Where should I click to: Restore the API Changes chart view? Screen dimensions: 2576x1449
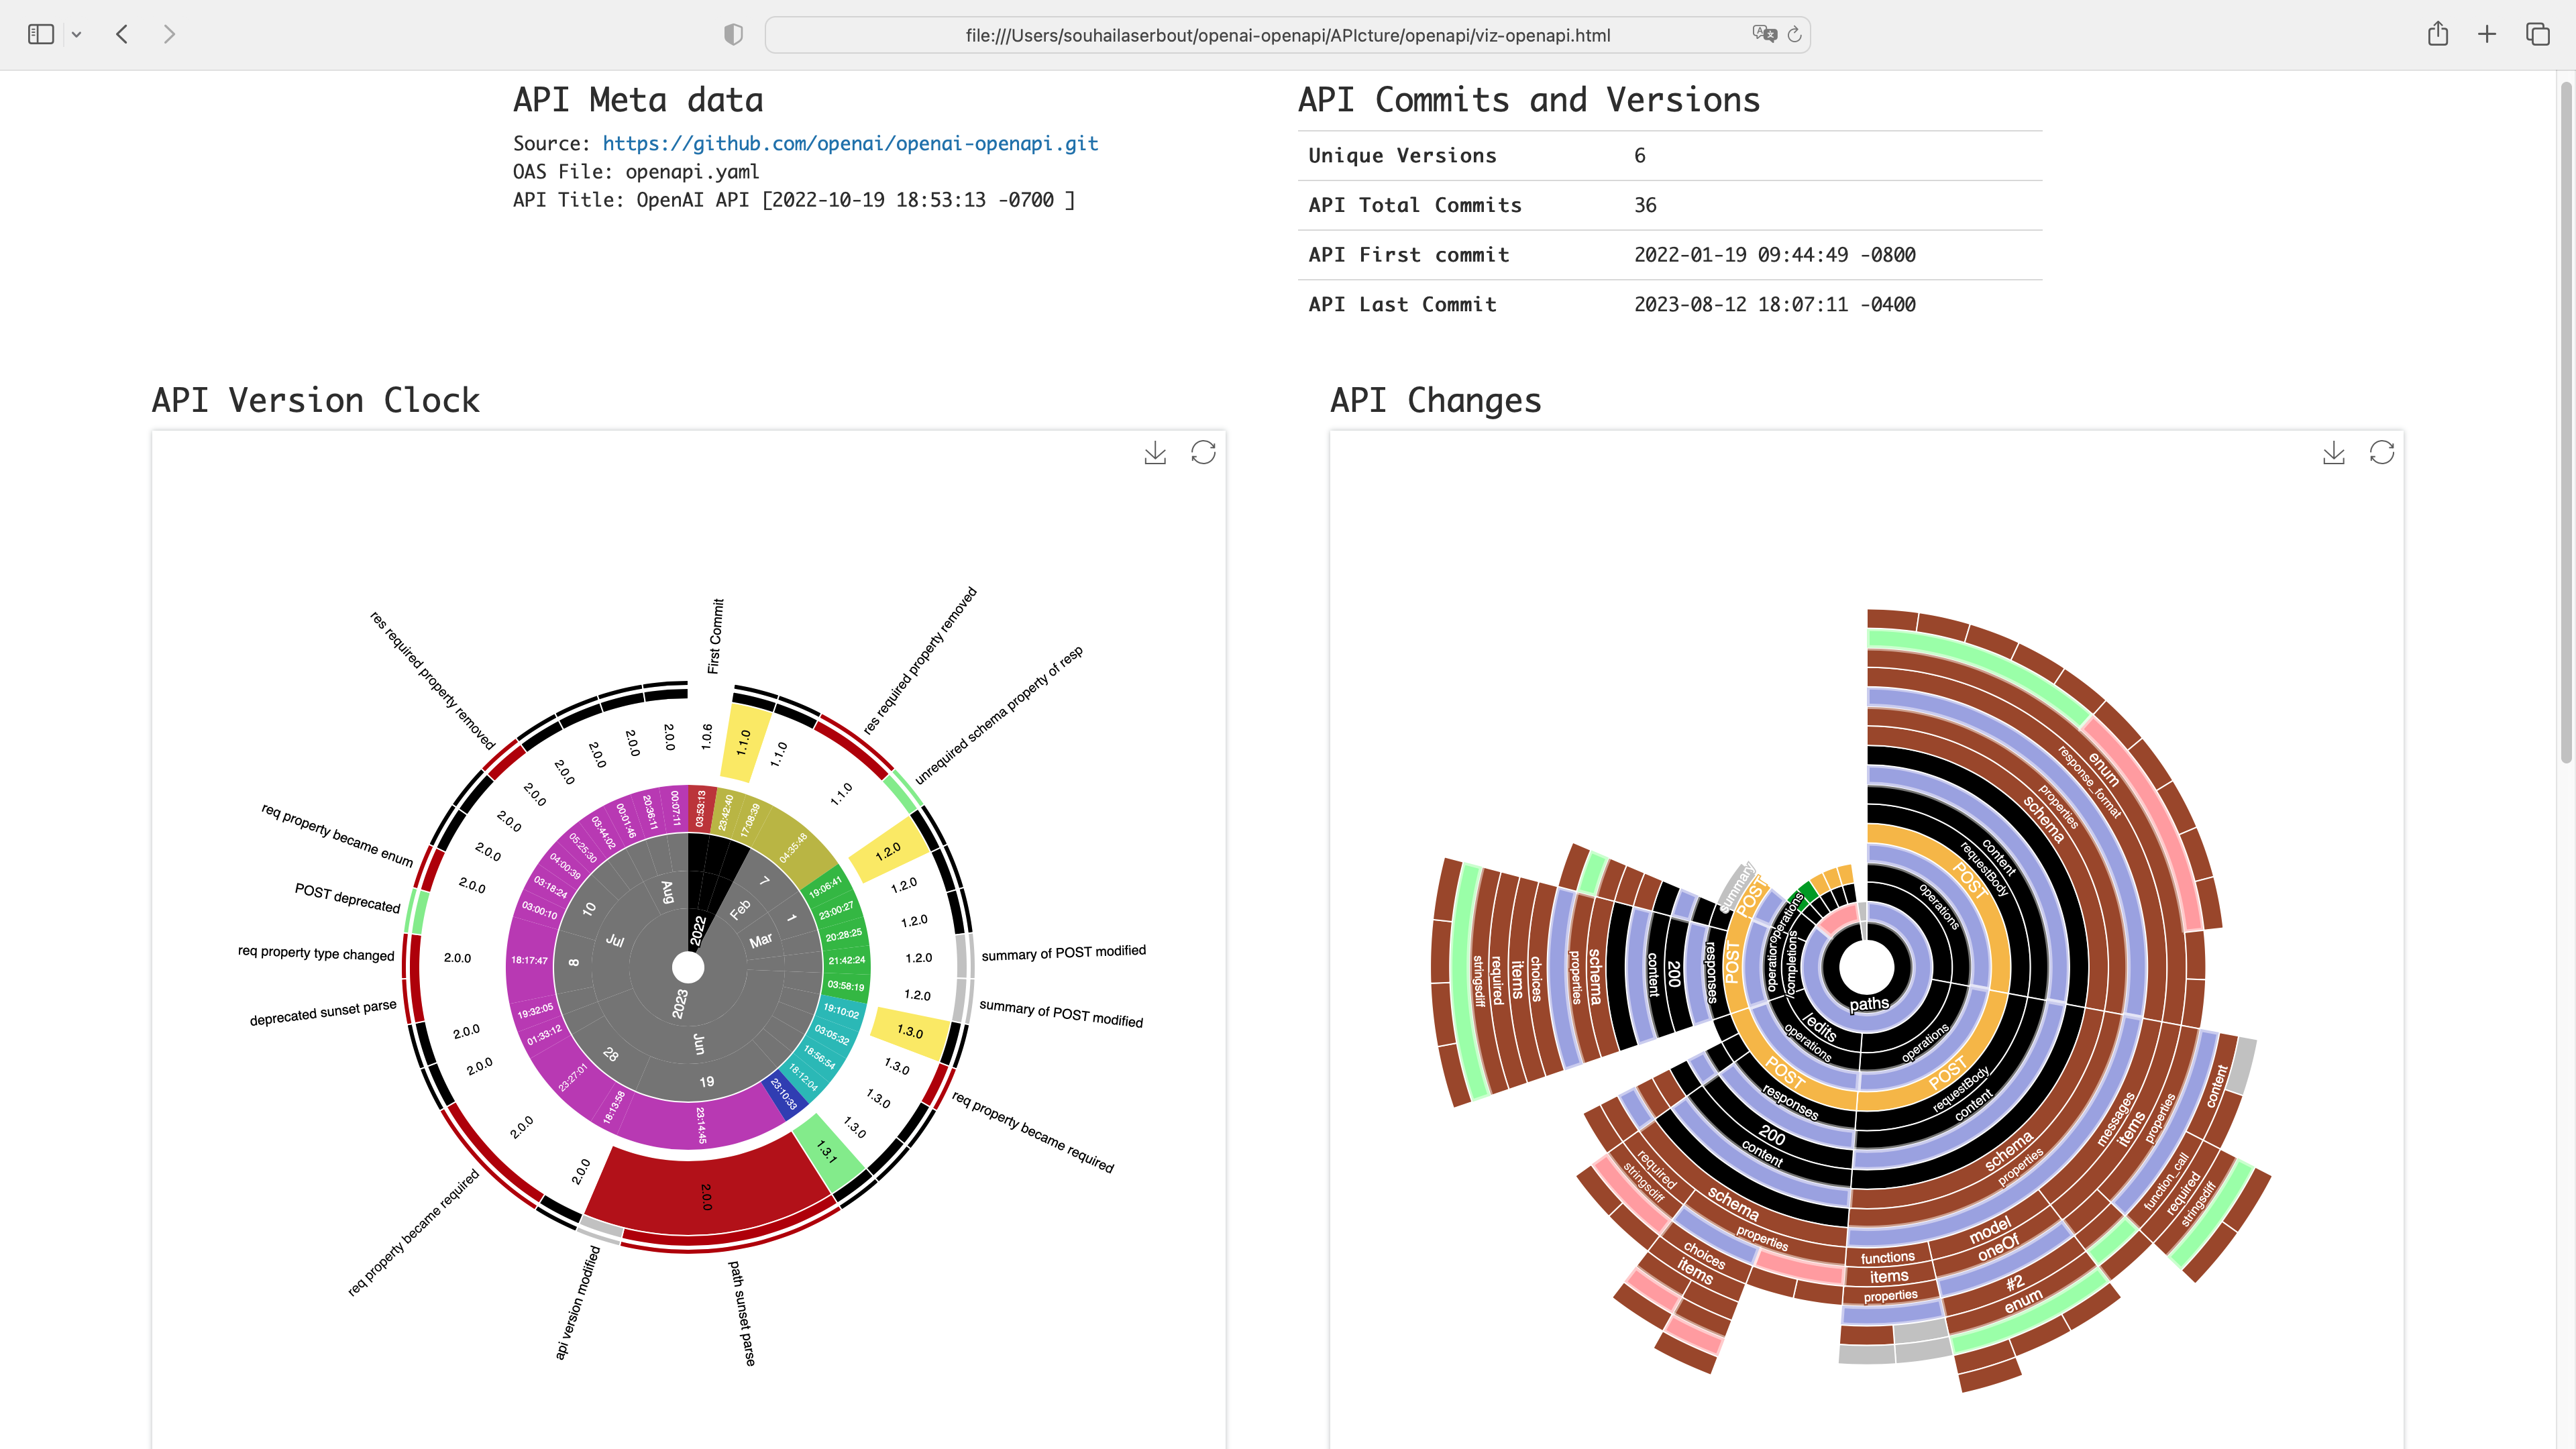(2382, 453)
